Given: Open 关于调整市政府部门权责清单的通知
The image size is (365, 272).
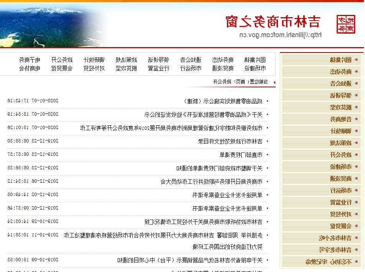Looking at the screenshot, I should (219, 168).
